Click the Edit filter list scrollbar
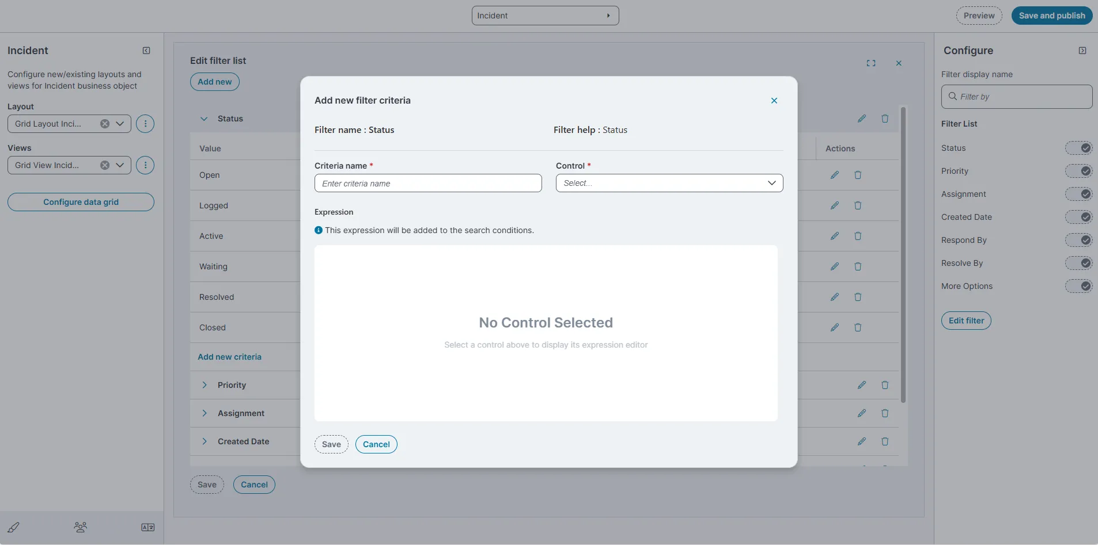The width and height of the screenshot is (1098, 545). coord(903,255)
